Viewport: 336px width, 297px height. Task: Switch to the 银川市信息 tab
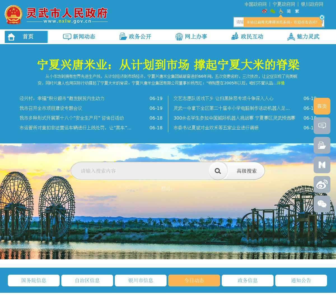pos(141,281)
